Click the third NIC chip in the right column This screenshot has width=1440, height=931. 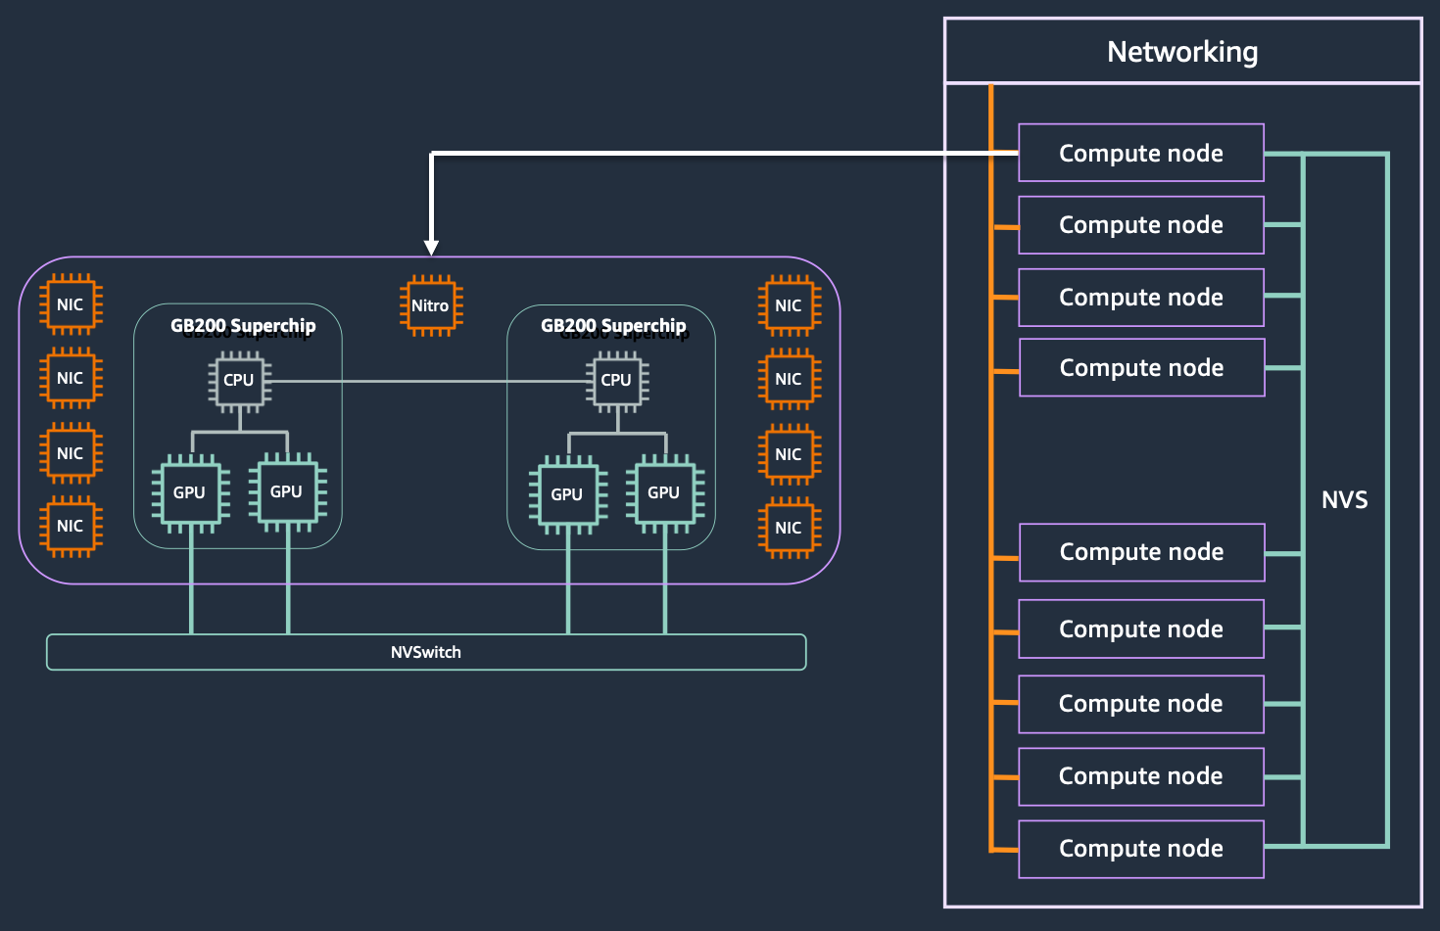790,454
